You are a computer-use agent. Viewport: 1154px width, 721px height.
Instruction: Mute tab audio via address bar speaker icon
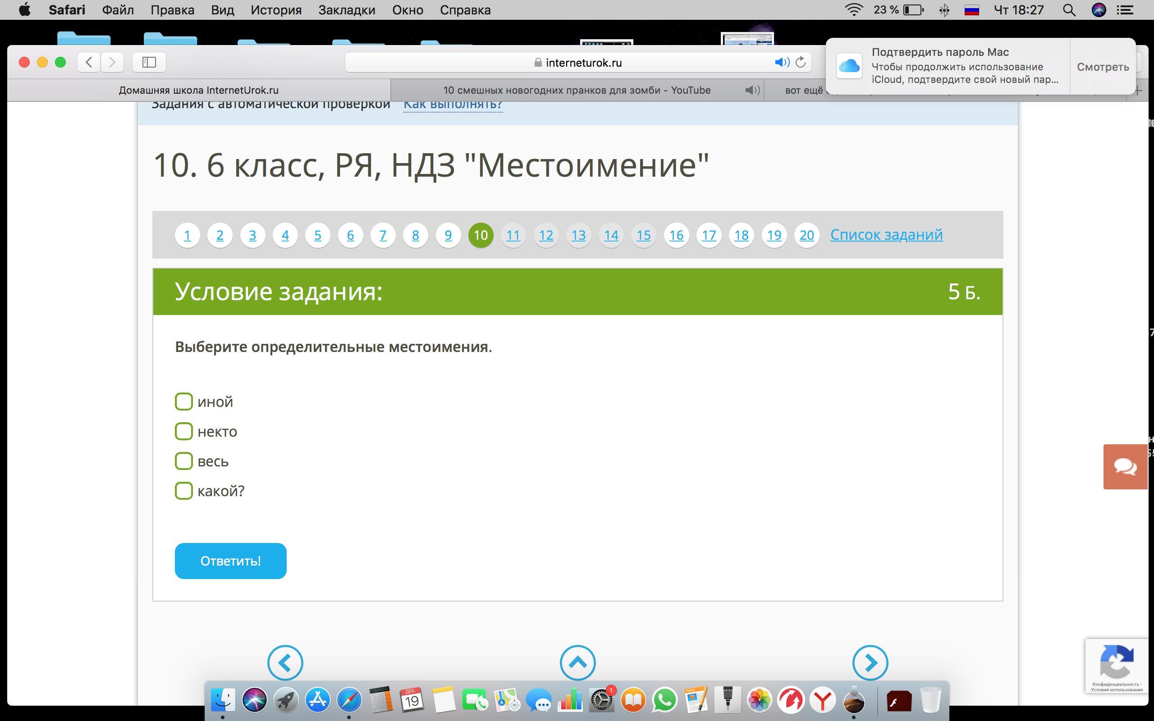(x=782, y=63)
